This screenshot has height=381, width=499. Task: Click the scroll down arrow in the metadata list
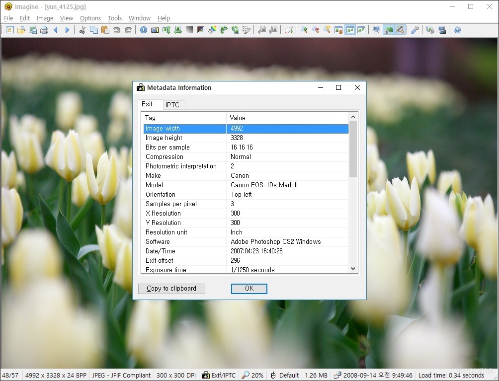(x=353, y=269)
